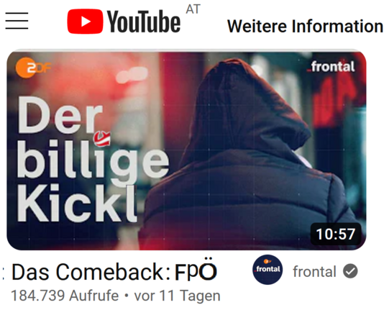Click the word Kickl in thumbnail headline
The image size is (384, 310).
77,203
